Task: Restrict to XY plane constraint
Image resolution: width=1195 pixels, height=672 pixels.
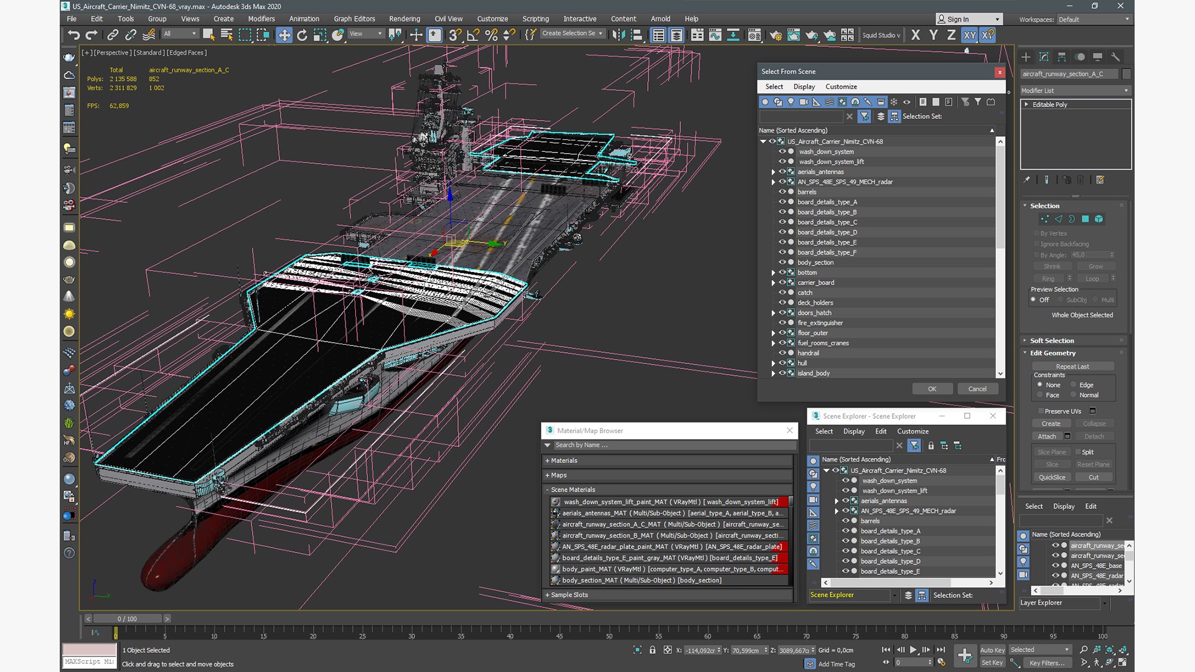Action: [x=970, y=35]
